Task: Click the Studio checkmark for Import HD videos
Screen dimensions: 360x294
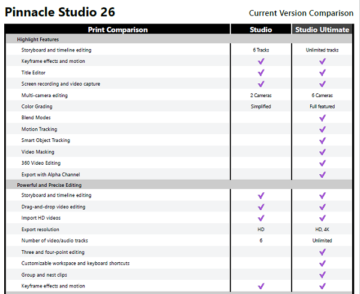Action: tap(261, 218)
